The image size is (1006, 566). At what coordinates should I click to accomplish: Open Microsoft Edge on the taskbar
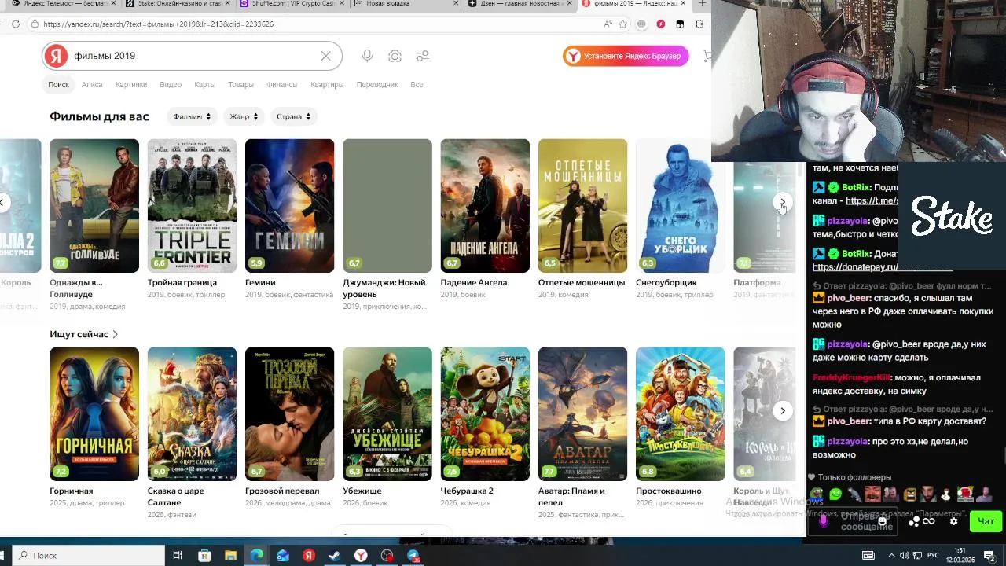[x=256, y=556]
